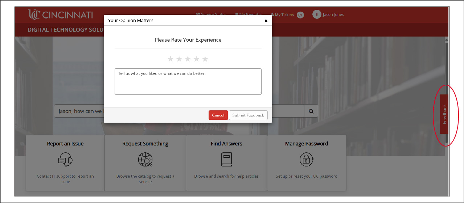Close the Your Opinion Matters dialog
Viewport: 464px width, 203px height.
coord(266,21)
